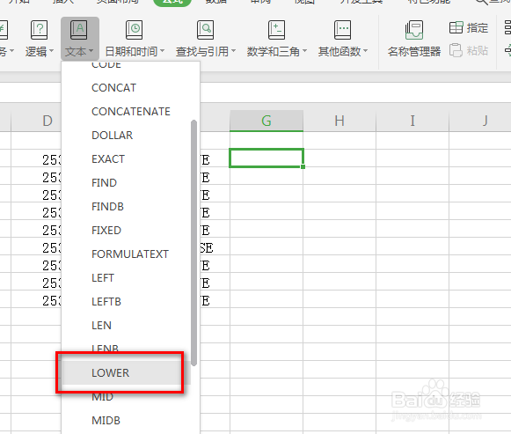Expand the 其他函数 dropdown arrow

[x=365, y=51]
